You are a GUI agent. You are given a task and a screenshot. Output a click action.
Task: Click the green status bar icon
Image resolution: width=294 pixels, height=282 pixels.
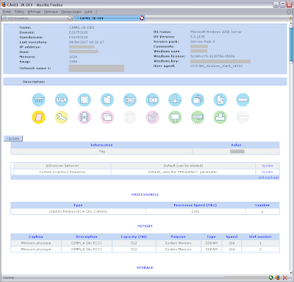[271, 278]
